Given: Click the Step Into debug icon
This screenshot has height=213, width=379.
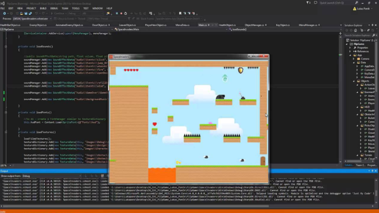Looking at the screenshot, I should click(136, 14).
